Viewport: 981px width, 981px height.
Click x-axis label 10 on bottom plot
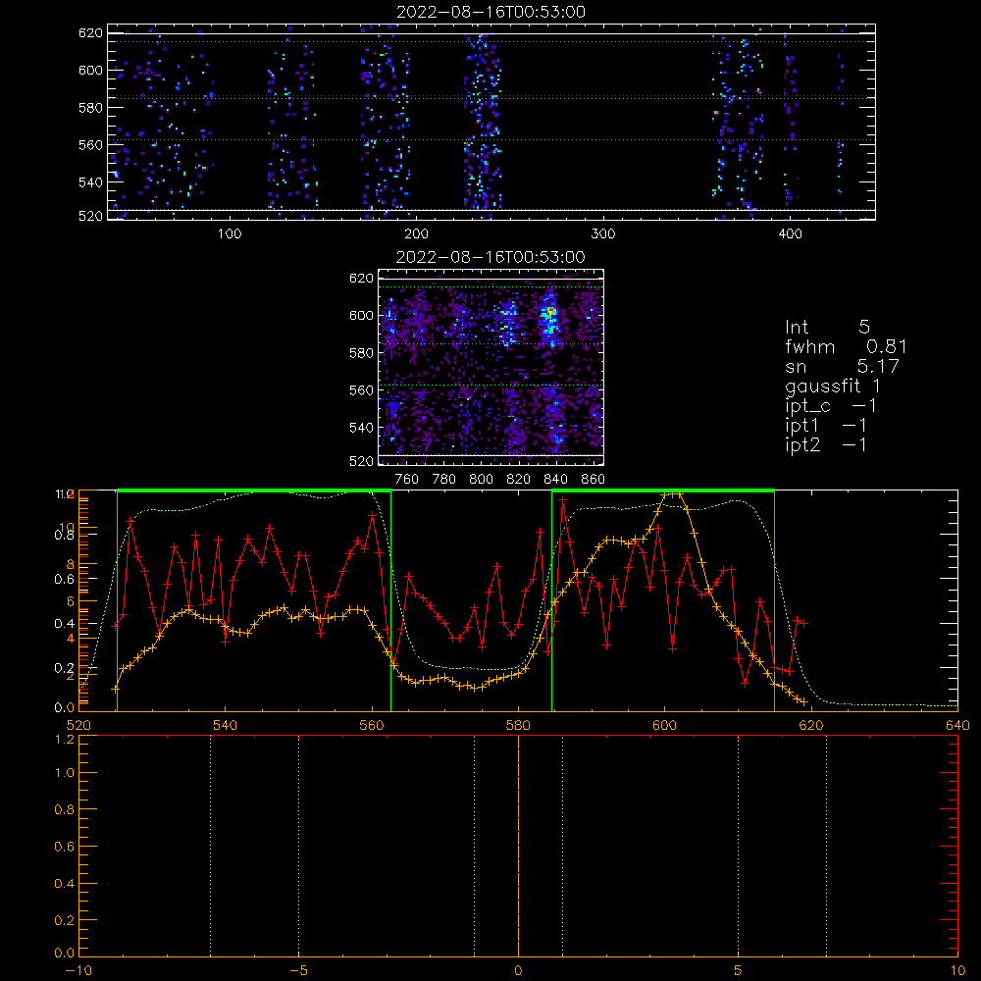click(957, 971)
